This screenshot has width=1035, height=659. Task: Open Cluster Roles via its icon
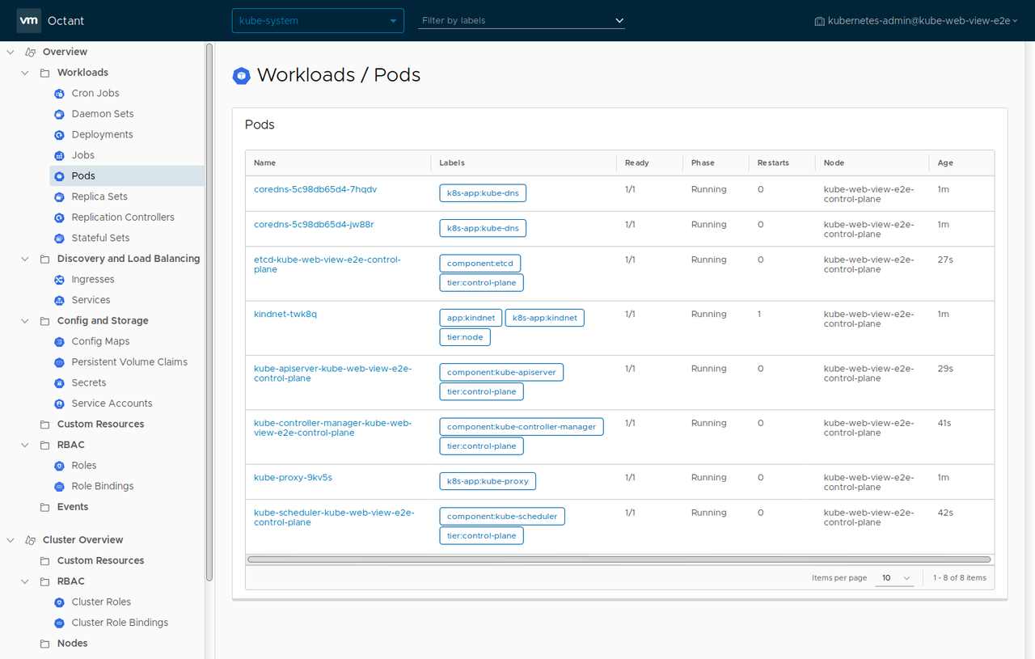point(58,602)
